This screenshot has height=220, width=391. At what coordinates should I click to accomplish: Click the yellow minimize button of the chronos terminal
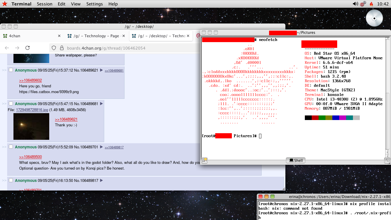(x=266, y=197)
